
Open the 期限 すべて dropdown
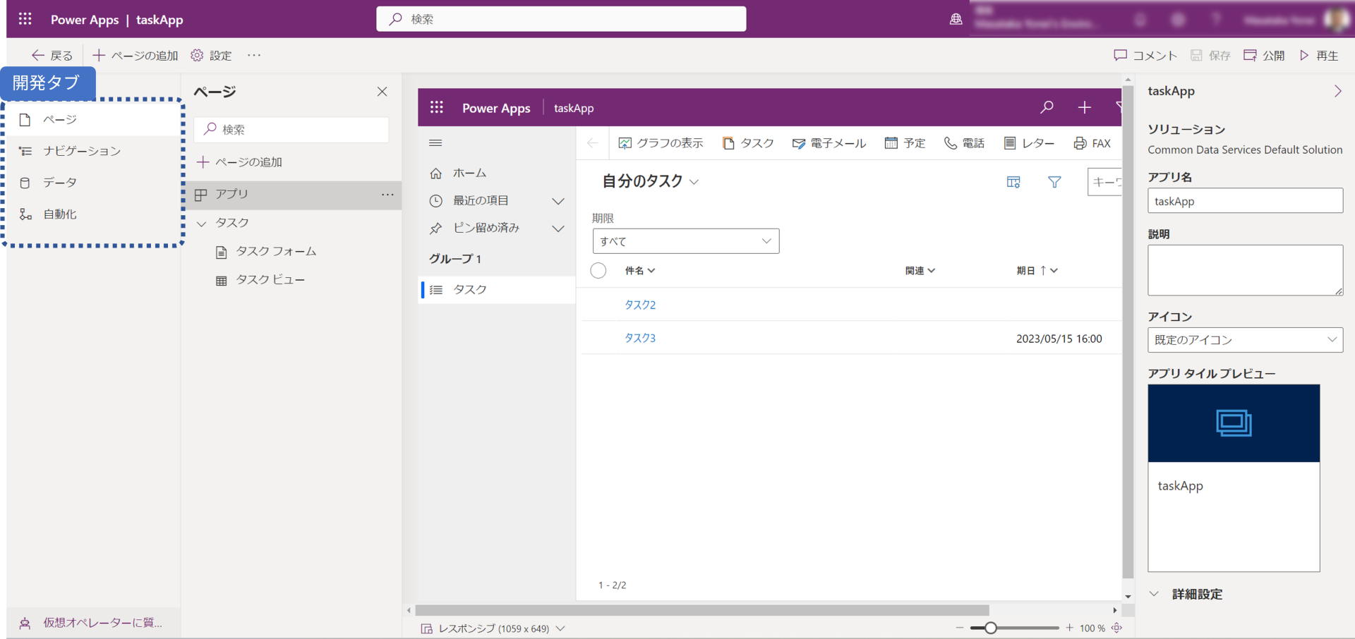[686, 241]
